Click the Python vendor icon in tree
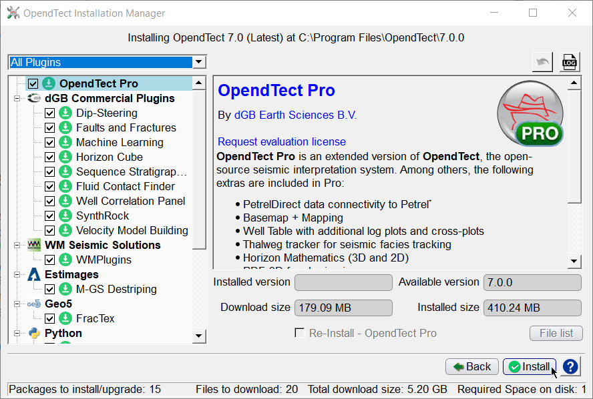Viewport: 593px width, 399px height. (33, 333)
